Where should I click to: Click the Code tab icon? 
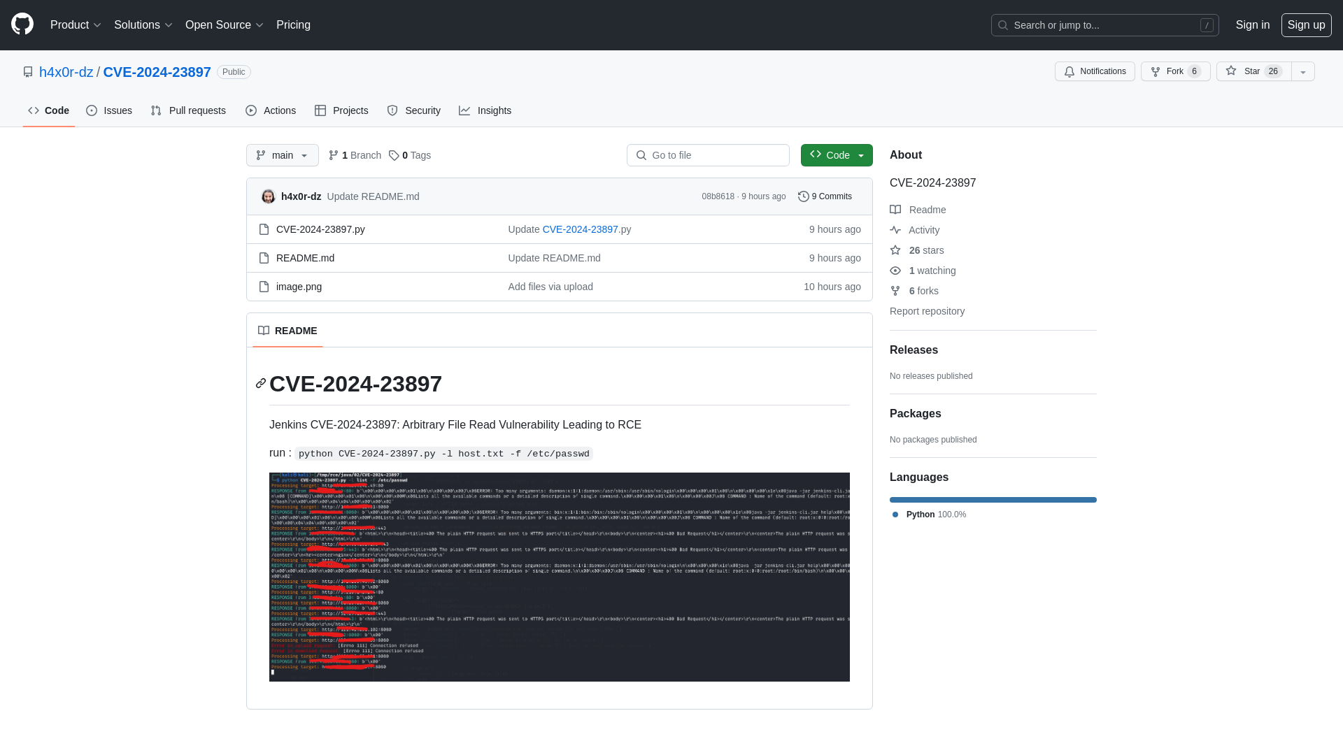(33, 110)
